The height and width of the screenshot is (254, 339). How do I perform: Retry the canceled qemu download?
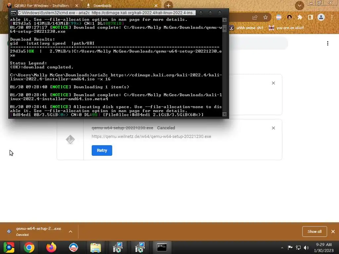pyautogui.click(x=102, y=150)
